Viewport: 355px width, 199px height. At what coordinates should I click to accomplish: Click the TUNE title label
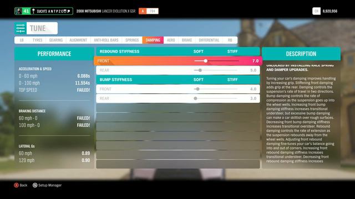click(x=38, y=28)
